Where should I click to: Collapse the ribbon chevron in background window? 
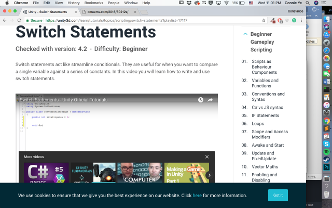(316, 16)
